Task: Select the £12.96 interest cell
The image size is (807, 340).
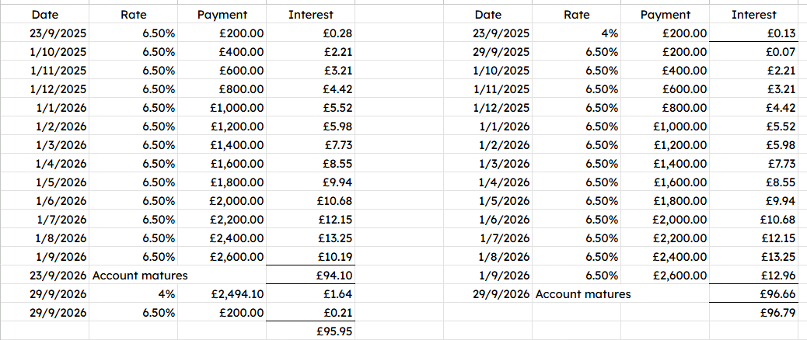Action: click(x=753, y=276)
